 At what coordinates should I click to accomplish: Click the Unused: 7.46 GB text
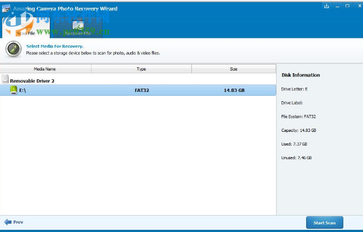pos(296,158)
